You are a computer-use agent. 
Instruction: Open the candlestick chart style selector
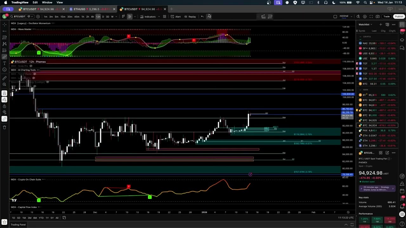[129, 16]
